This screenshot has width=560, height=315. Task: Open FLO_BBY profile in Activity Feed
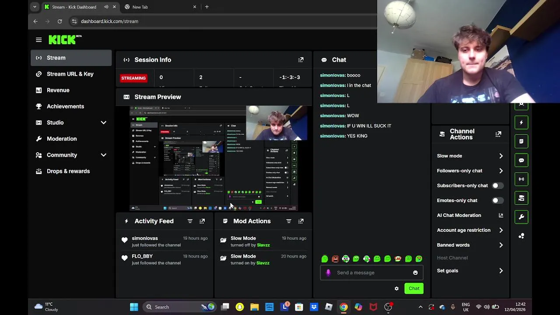coord(142,256)
